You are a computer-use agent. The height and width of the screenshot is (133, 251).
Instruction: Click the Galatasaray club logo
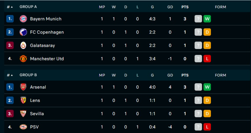(23, 45)
